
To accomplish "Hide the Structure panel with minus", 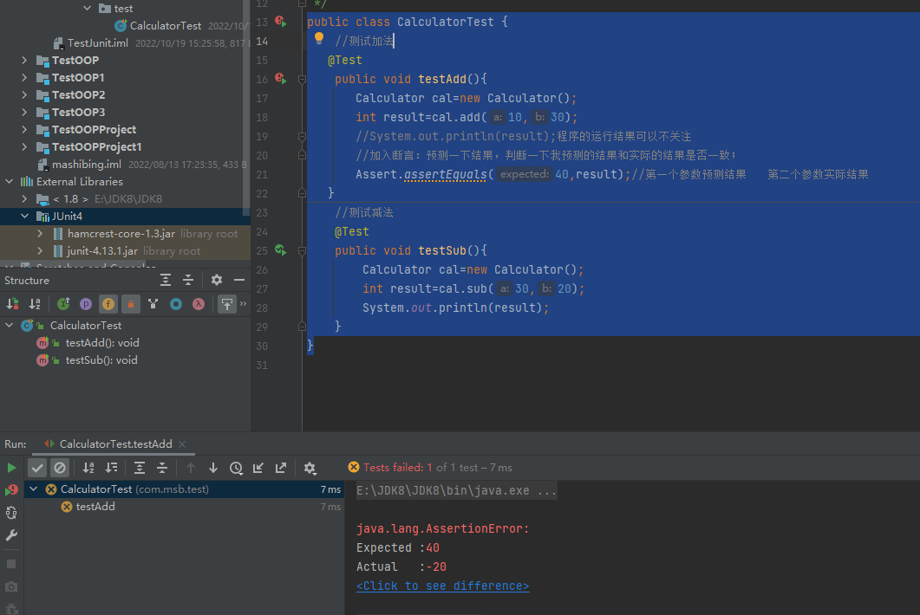I will pyautogui.click(x=239, y=281).
